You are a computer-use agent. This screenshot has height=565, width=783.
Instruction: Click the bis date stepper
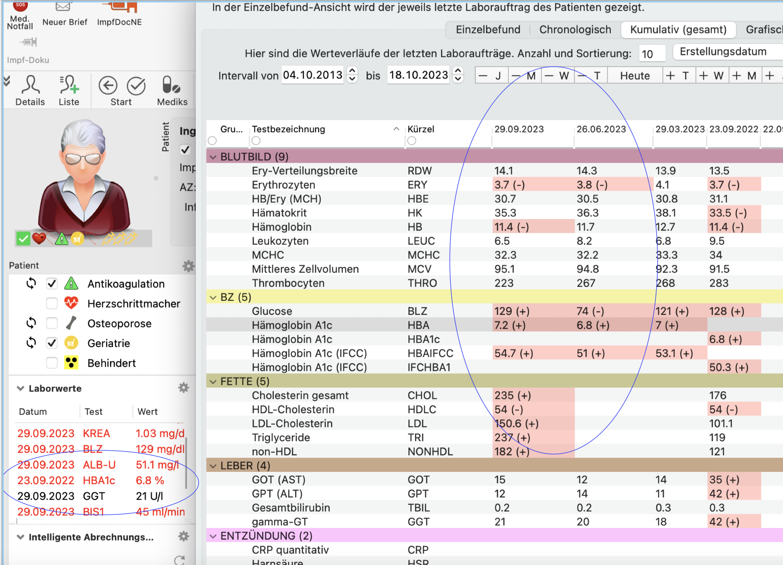point(458,74)
